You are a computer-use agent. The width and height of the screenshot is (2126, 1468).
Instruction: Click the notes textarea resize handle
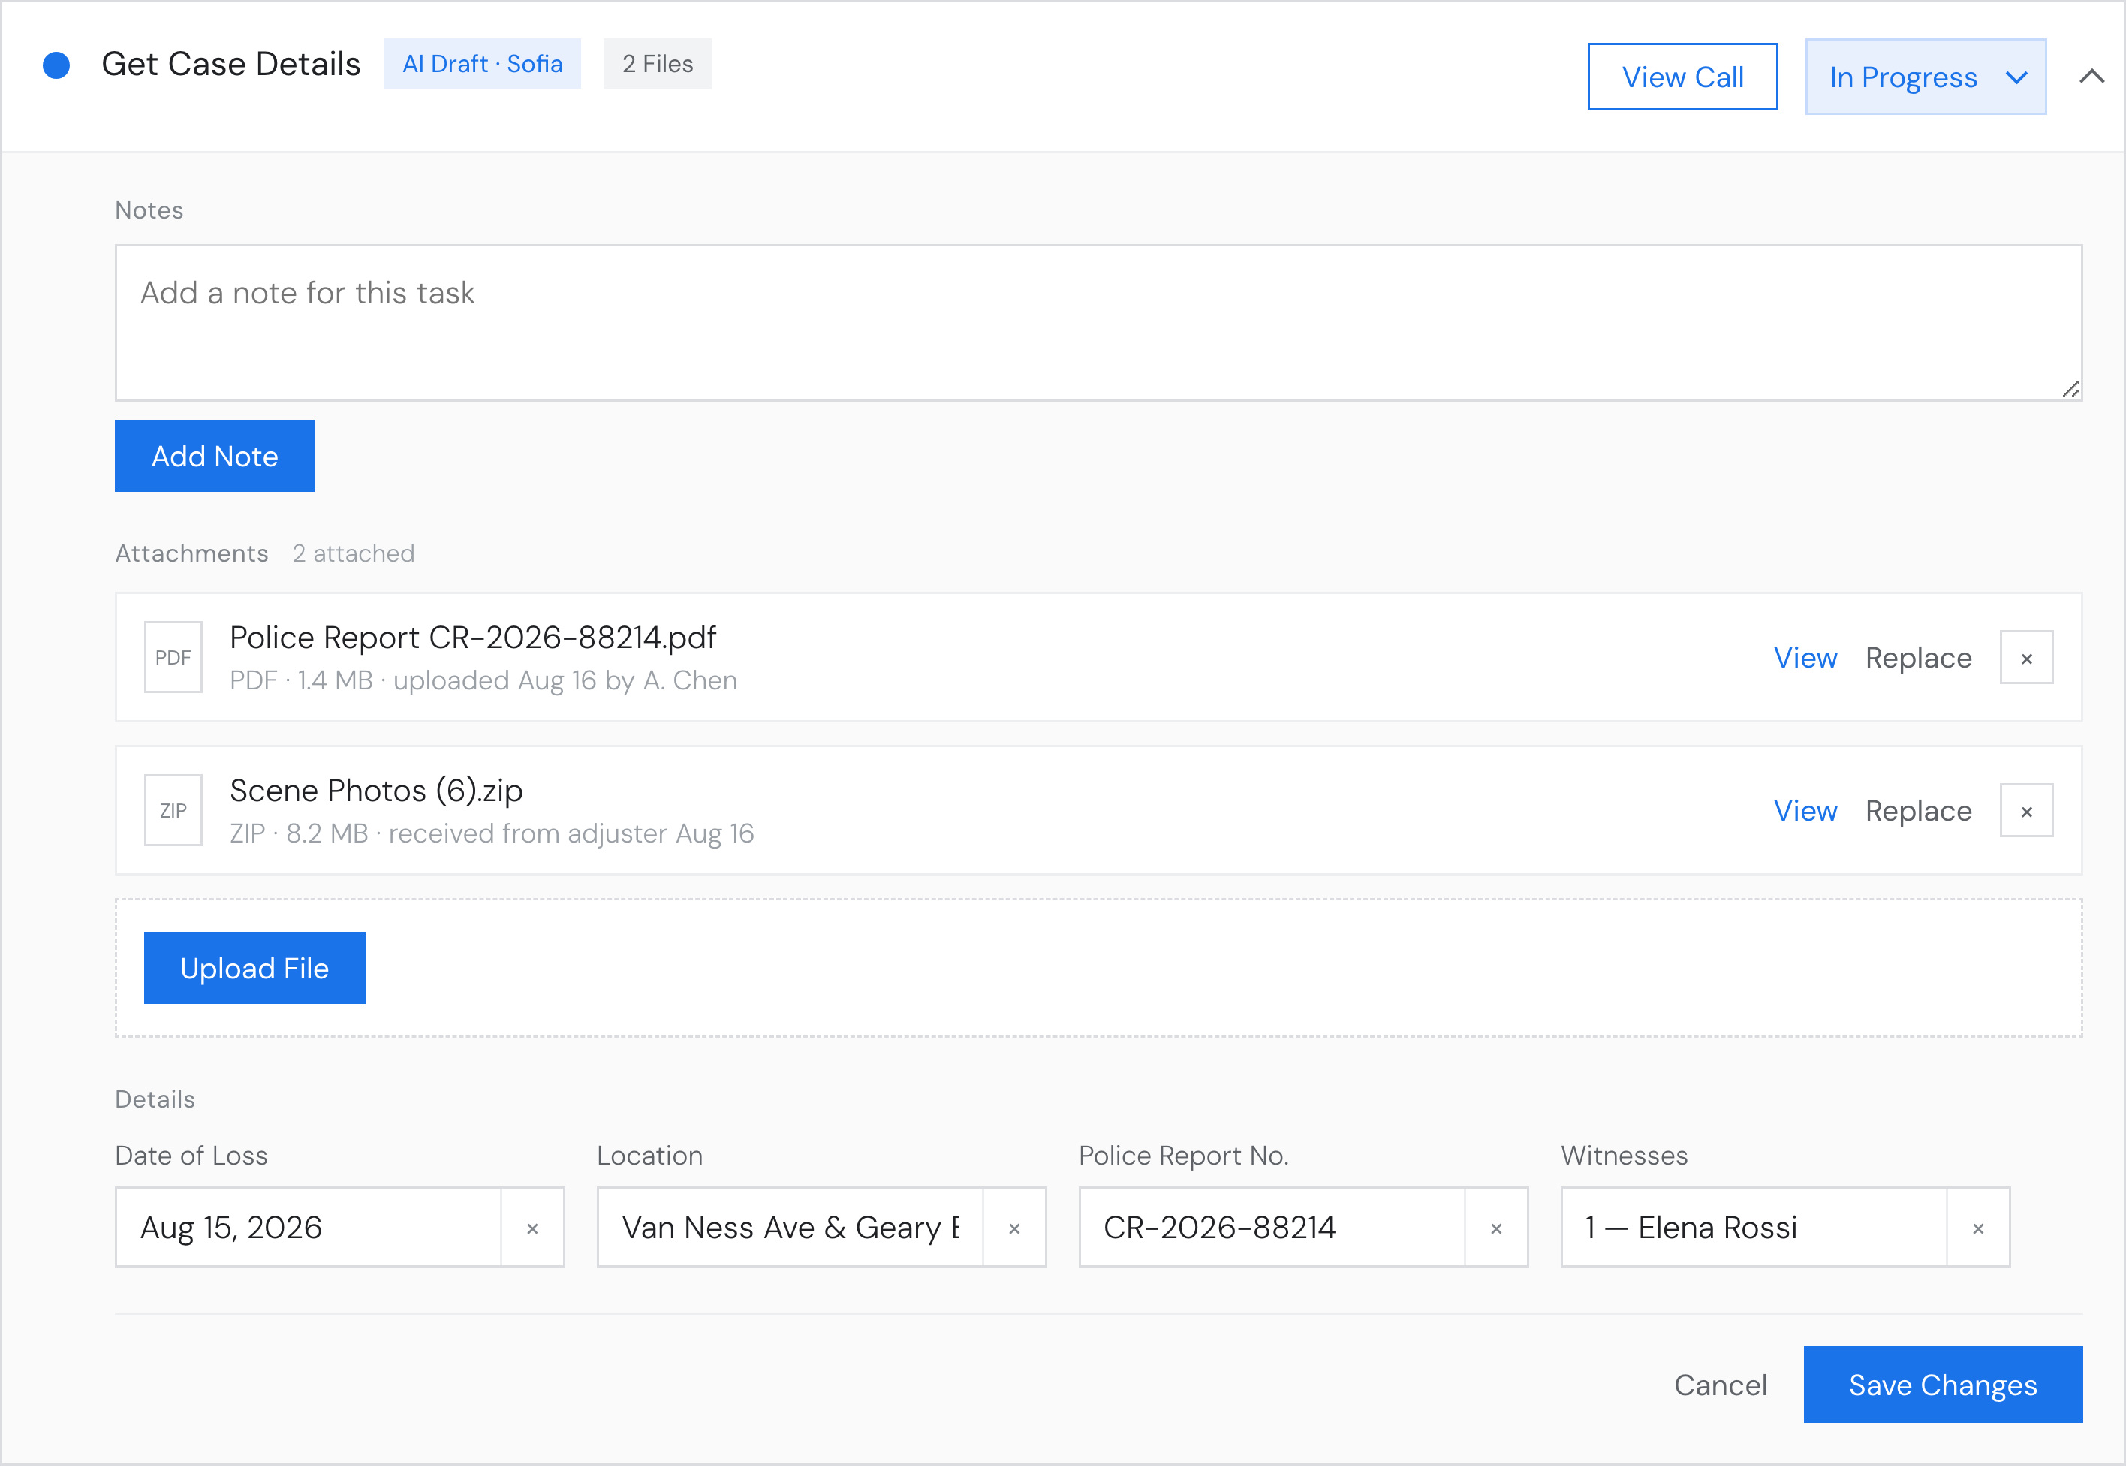[x=2070, y=390]
